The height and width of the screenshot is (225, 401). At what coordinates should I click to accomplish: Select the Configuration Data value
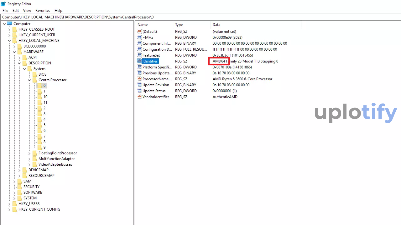(157, 49)
